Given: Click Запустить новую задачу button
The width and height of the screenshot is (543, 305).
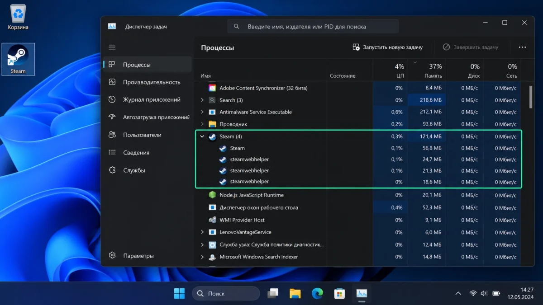Looking at the screenshot, I should coord(388,47).
